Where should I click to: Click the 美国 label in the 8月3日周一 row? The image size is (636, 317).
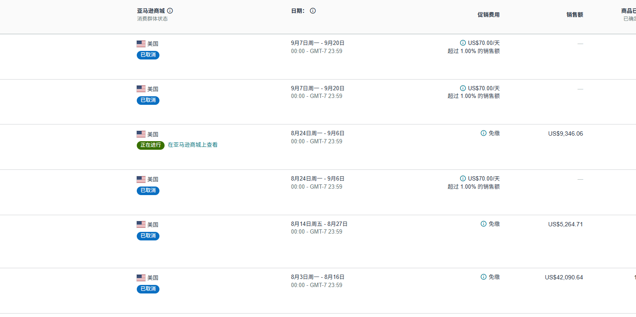(x=153, y=278)
